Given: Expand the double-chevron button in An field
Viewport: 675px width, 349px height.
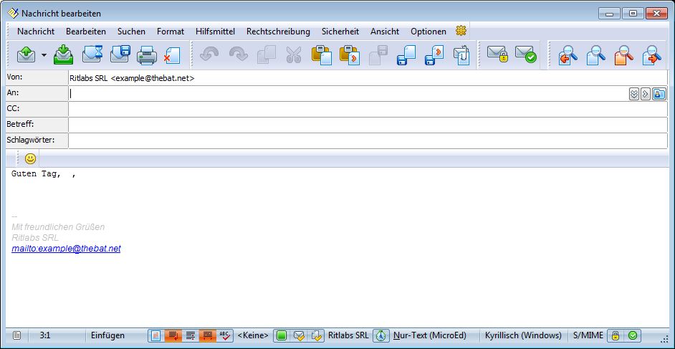Looking at the screenshot, I should click(633, 94).
